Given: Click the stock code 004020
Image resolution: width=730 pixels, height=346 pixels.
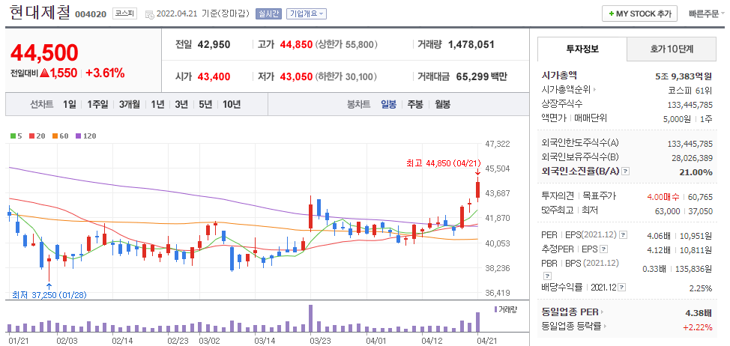Looking at the screenshot, I should (x=91, y=14).
